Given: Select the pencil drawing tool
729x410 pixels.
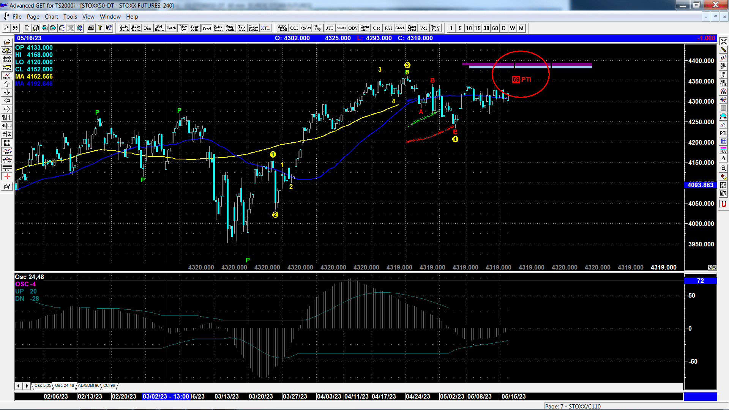Looking at the screenshot, I should coord(723,50).
